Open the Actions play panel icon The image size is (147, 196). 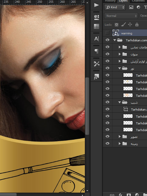[x=96, y=5]
